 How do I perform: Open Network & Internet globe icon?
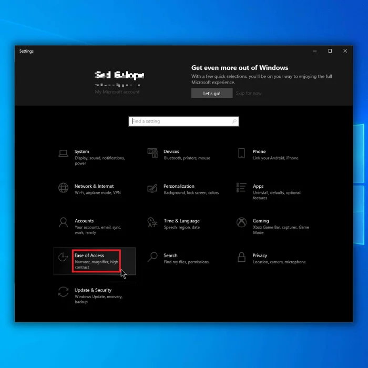point(63,188)
